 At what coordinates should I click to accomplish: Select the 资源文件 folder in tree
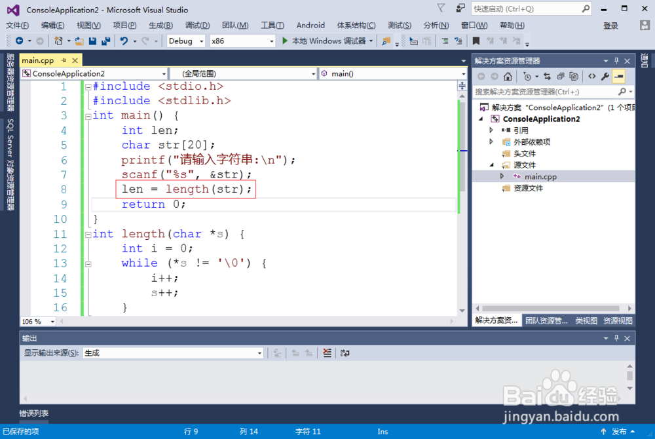point(528,189)
